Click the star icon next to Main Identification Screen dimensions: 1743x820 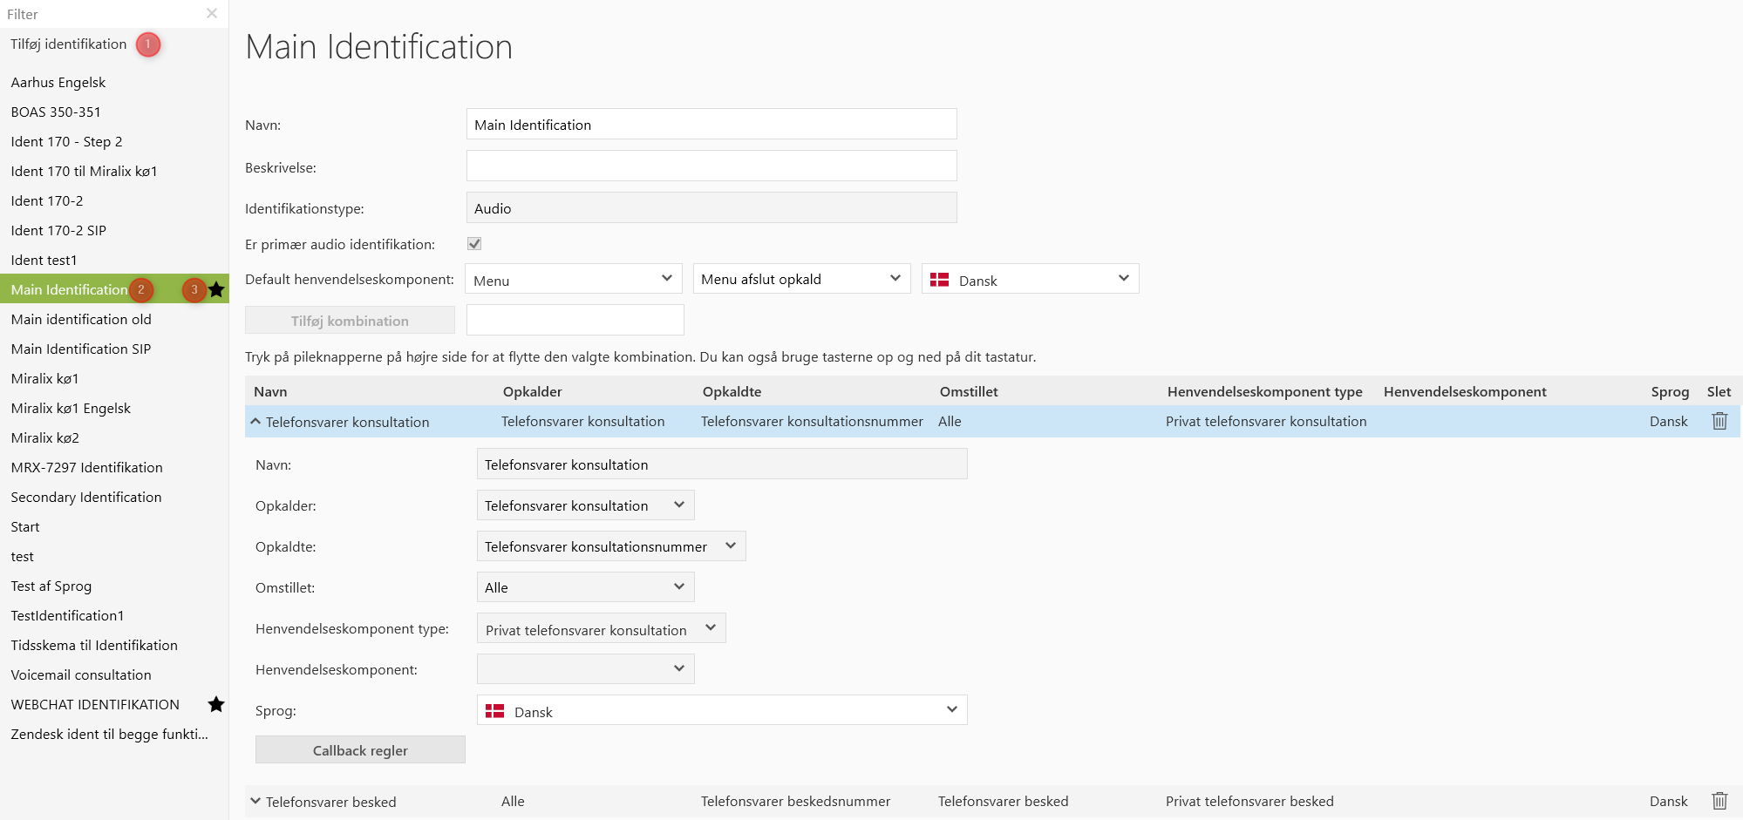[x=216, y=289]
